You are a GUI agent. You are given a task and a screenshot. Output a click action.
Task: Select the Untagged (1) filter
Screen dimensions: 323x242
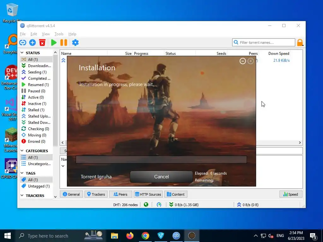coord(37,186)
